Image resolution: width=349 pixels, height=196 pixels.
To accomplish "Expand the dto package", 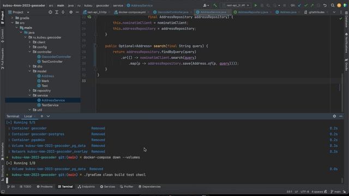I will pos(30,66).
